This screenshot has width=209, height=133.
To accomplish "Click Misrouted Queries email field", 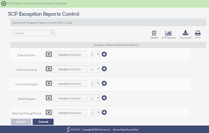I will (x=69, y=69).
